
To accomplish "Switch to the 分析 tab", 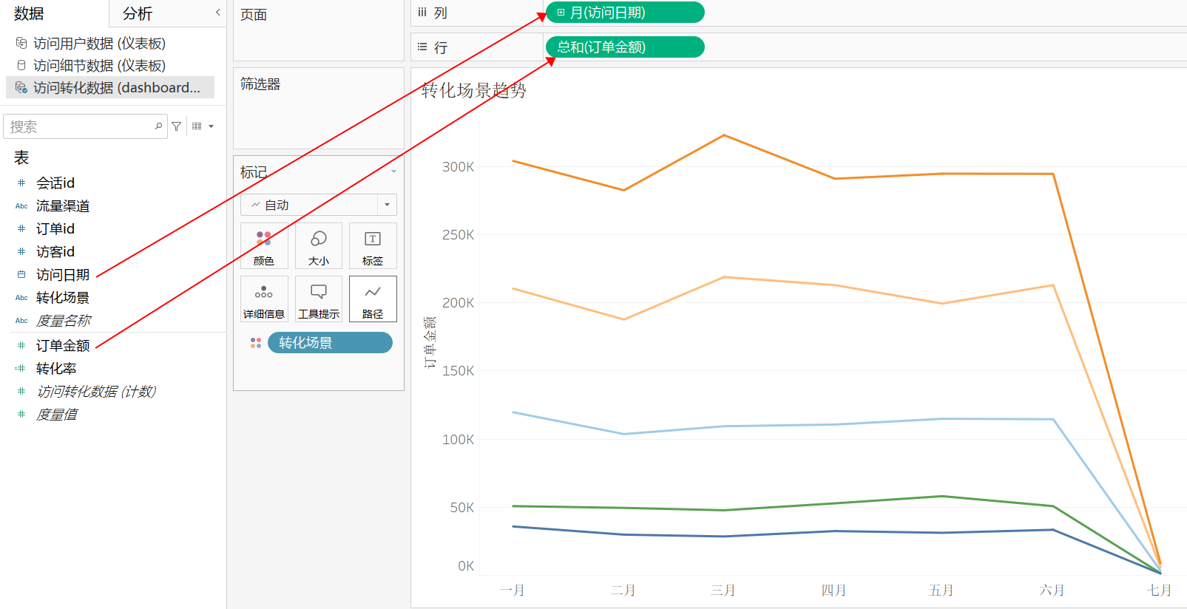I will click(x=138, y=13).
